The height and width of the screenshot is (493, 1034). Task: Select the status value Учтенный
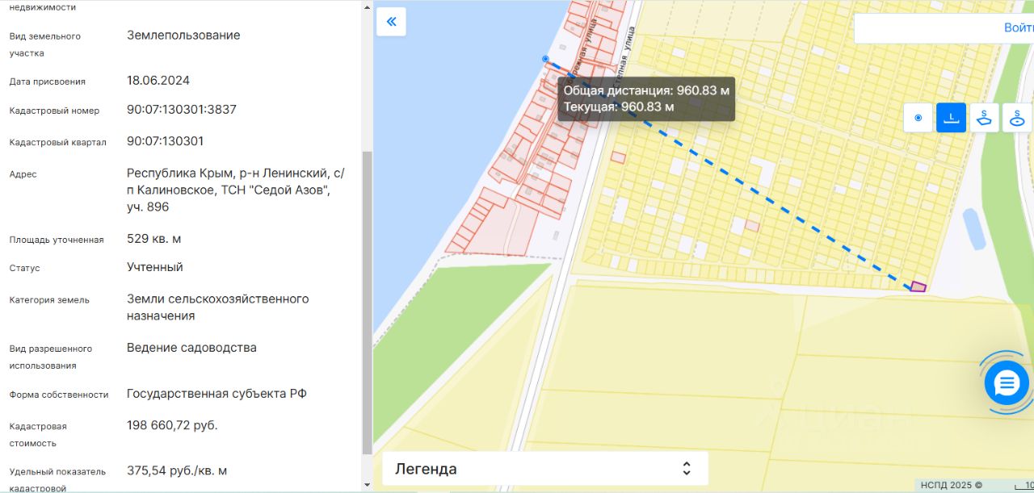pyautogui.click(x=155, y=267)
